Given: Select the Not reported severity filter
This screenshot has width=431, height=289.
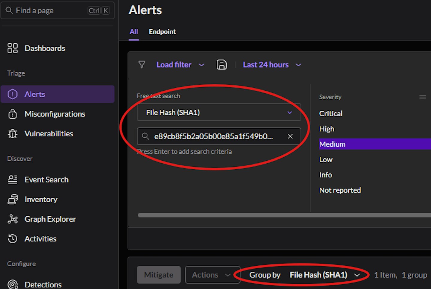Looking at the screenshot, I should pyautogui.click(x=340, y=190).
